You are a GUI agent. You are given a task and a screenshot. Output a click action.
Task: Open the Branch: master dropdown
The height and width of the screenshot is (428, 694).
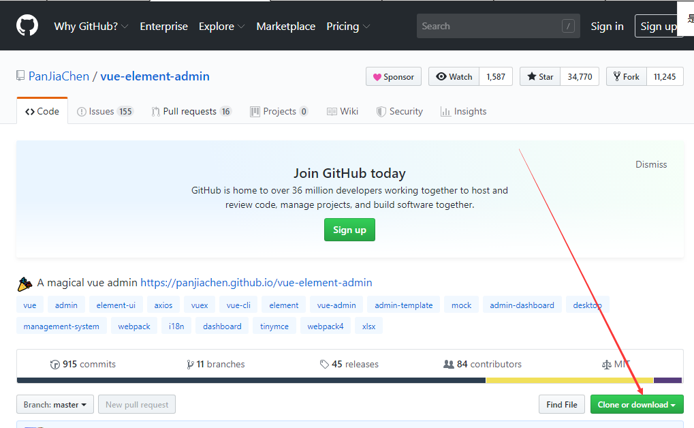point(55,405)
